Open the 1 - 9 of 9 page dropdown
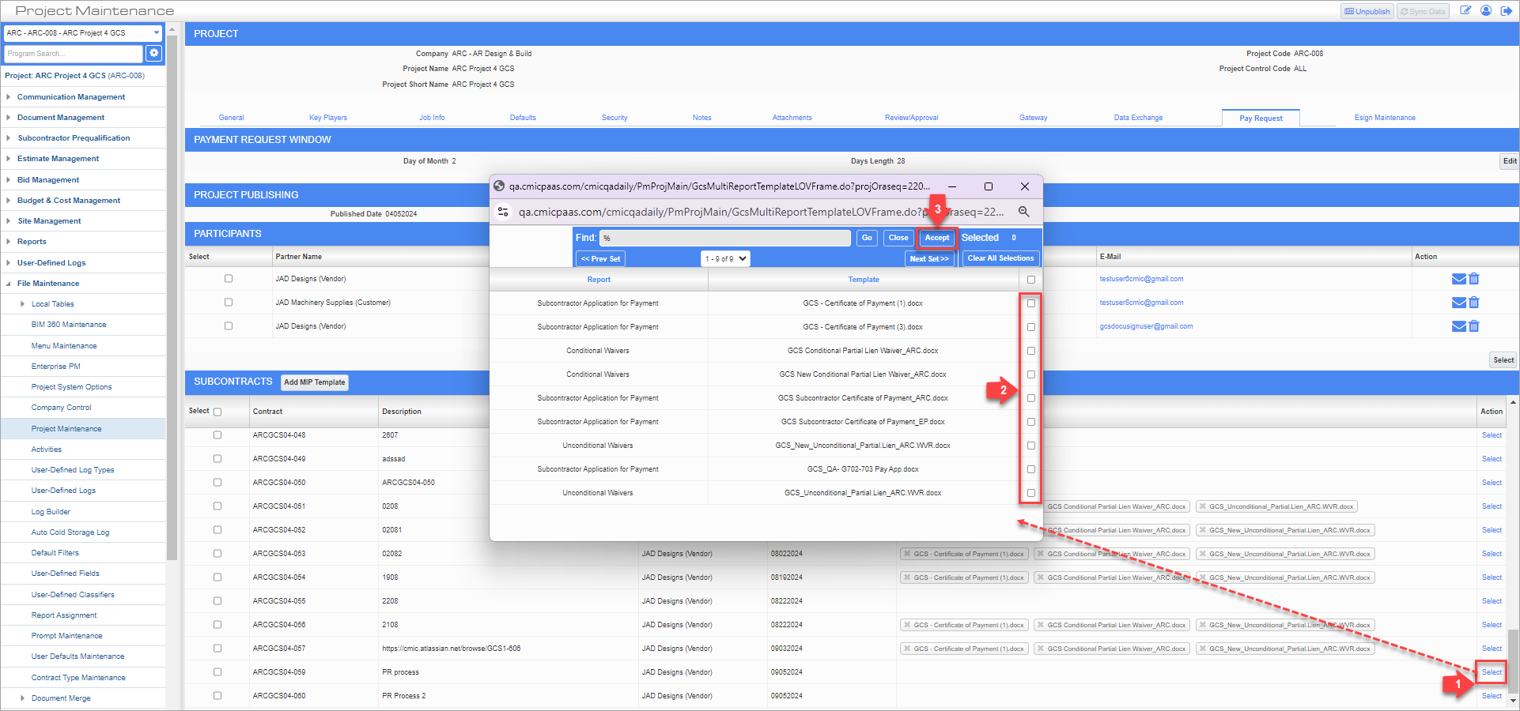This screenshot has width=1520, height=711. point(725,258)
